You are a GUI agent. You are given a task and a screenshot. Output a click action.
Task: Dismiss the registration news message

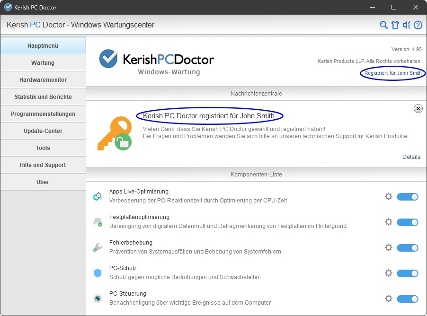(418, 109)
